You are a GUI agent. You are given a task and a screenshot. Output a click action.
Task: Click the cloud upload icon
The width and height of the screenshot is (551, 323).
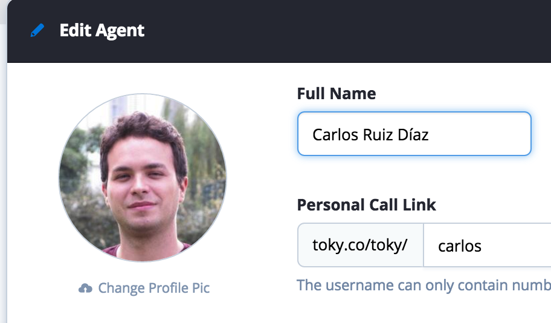85,288
